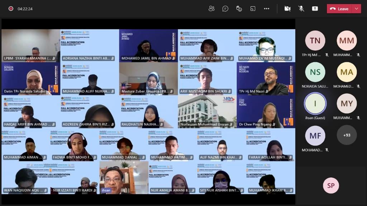Image resolution: width=367 pixels, height=206 pixels.
Task: Open the participants panel
Action: pos(211,9)
